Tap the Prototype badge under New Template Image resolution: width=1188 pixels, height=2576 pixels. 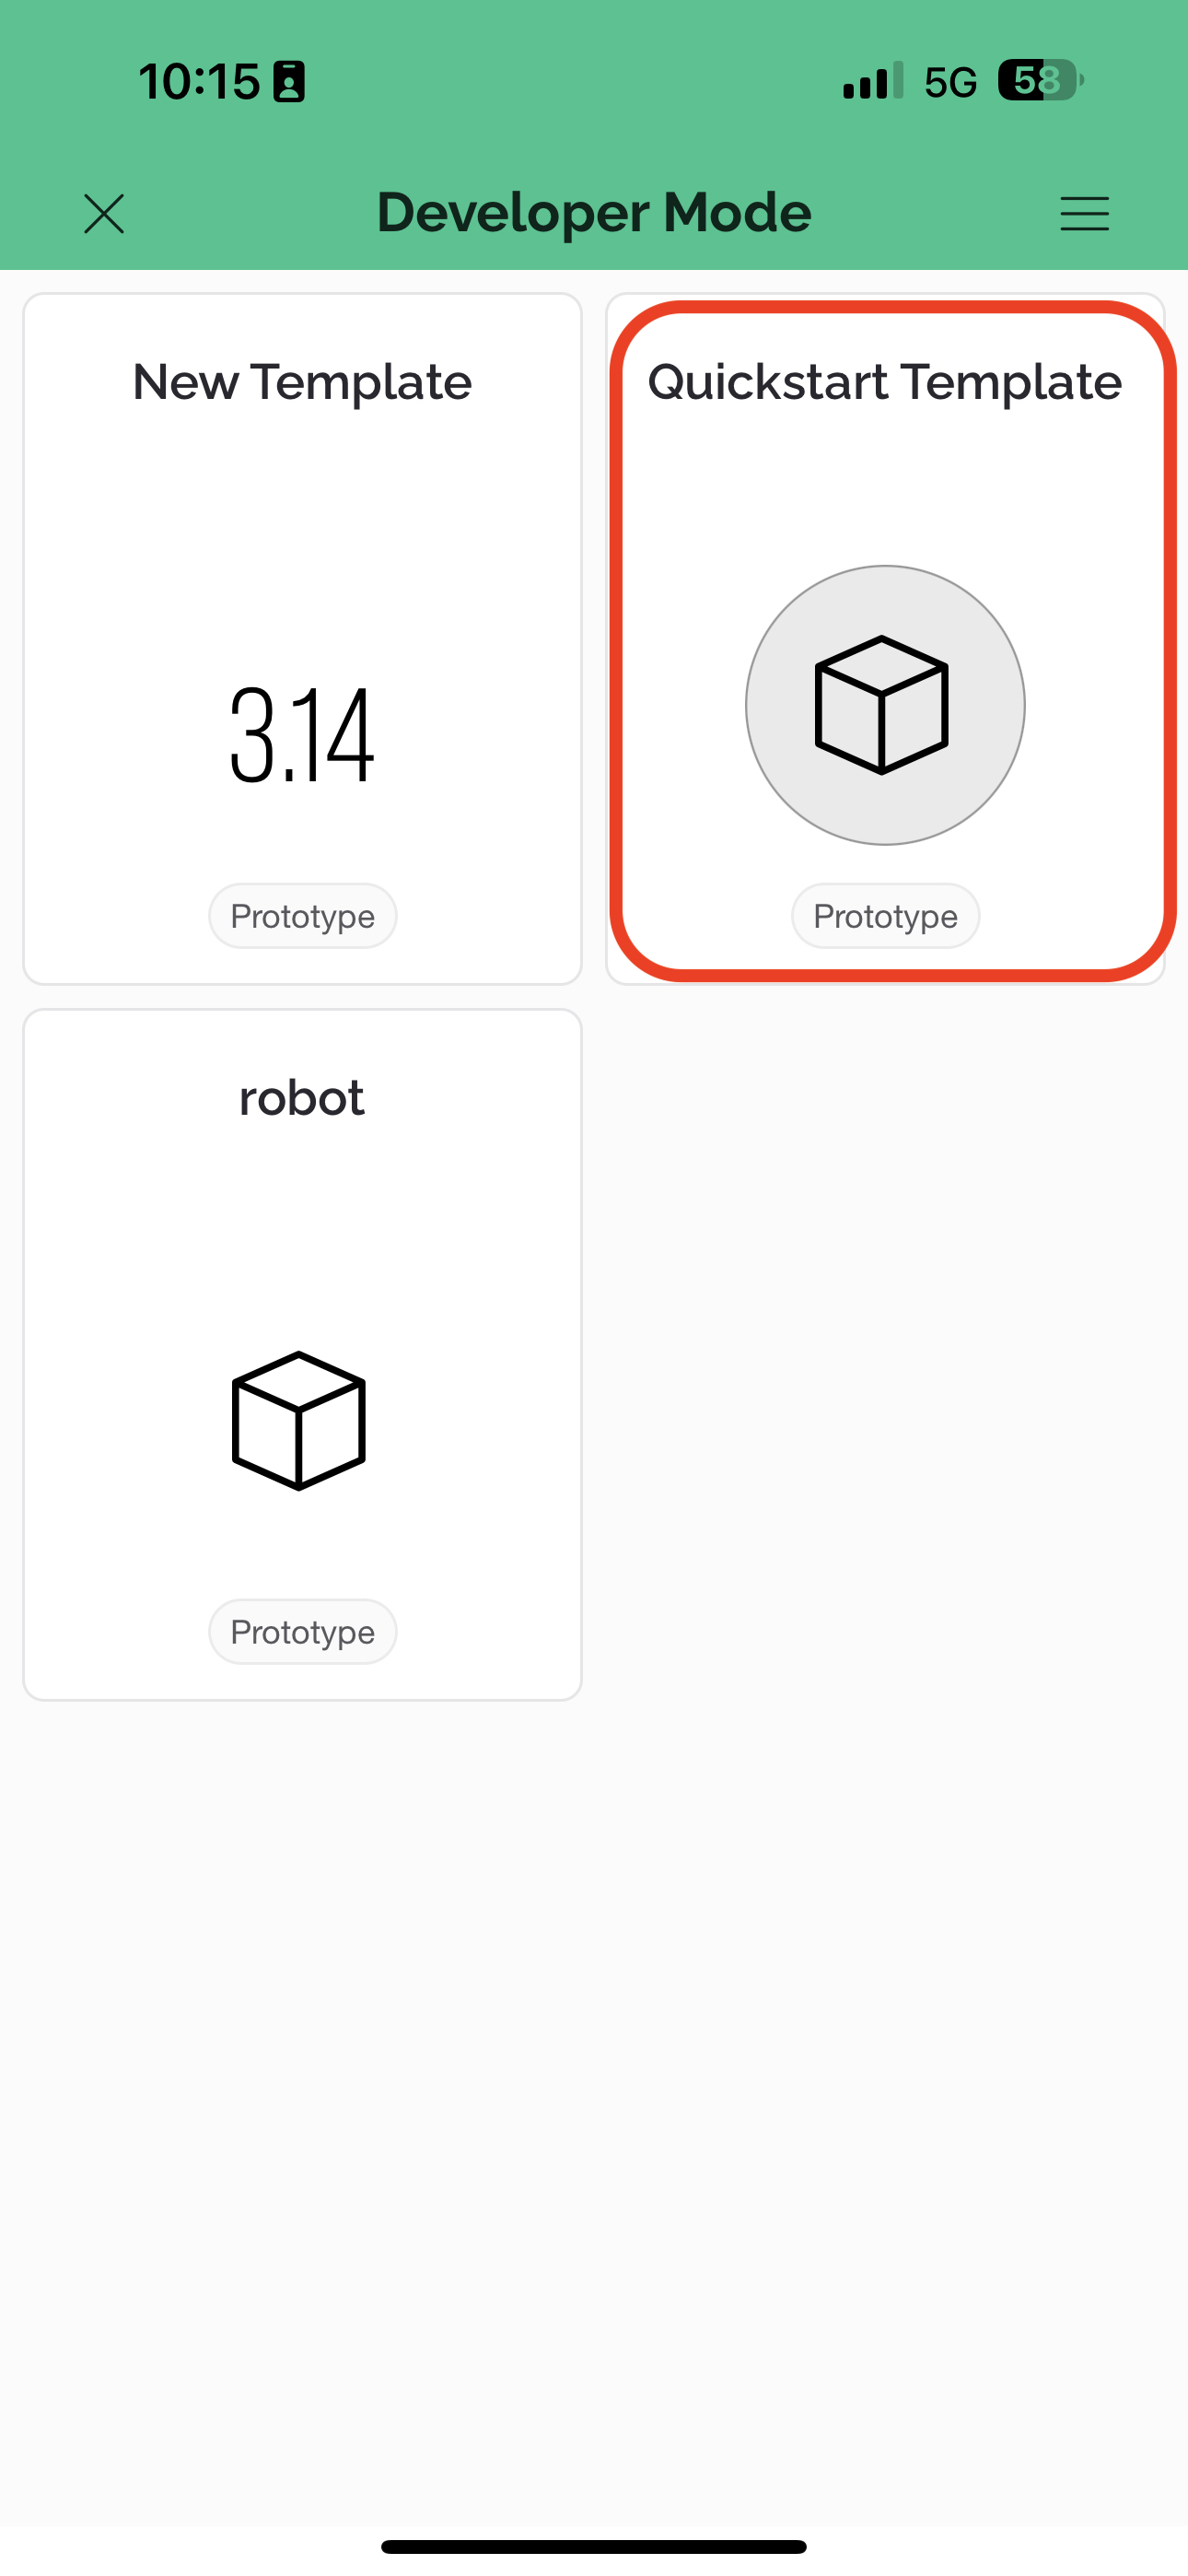coord(303,916)
